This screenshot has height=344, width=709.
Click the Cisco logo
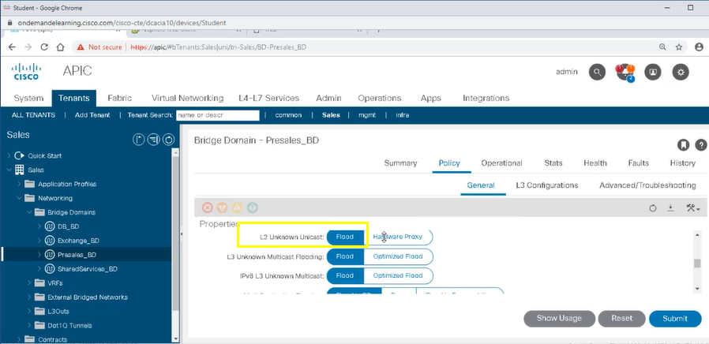coord(26,72)
